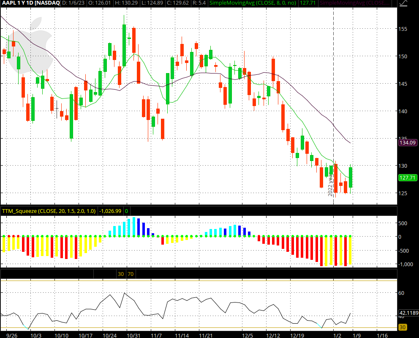The height and width of the screenshot is (338, 419).
Task: Click the 134.09 purple price bubble
Action: [x=408, y=143]
